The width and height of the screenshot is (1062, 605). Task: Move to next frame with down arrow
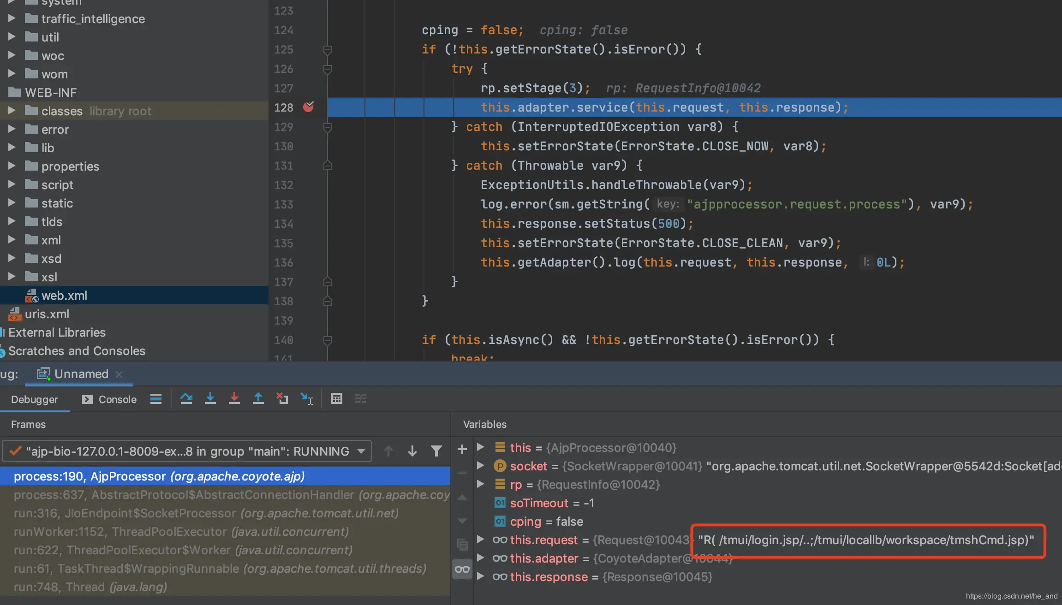pos(412,451)
